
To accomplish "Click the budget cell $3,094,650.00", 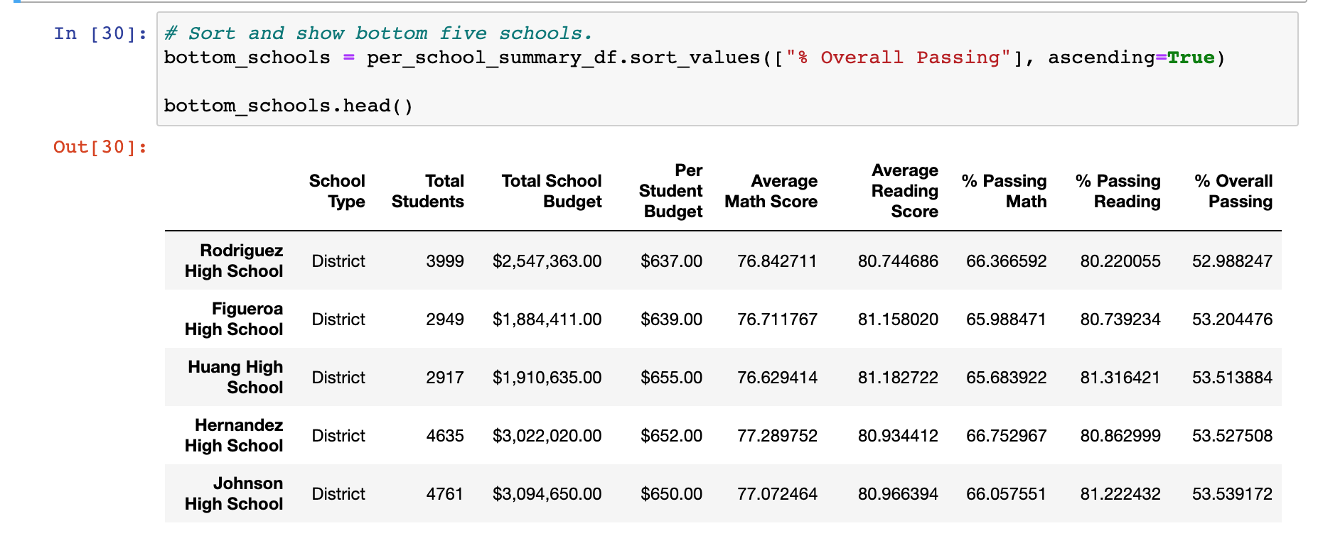I will tap(547, 494).
